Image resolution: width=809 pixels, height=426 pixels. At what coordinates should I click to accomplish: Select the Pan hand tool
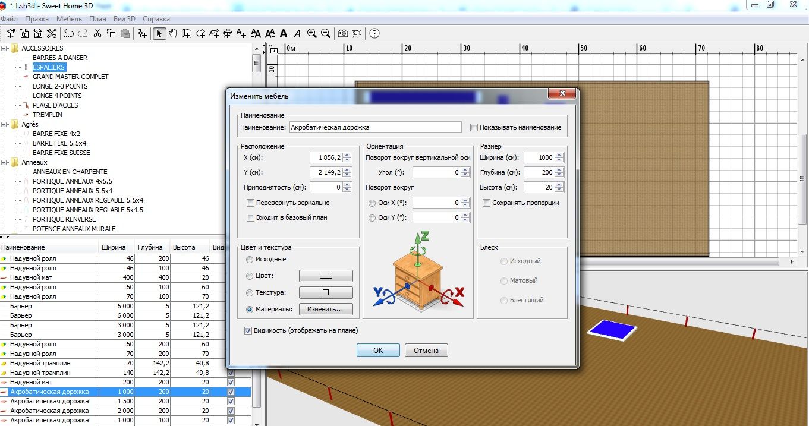[x=172, y=33]
